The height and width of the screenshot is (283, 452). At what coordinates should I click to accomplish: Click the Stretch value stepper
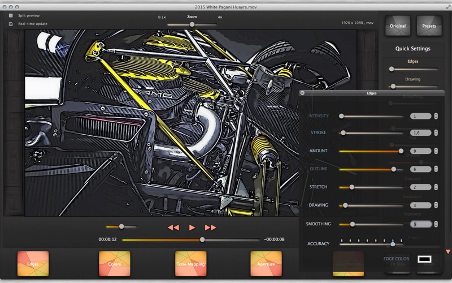pyautogui.click(x=436, y=187)
